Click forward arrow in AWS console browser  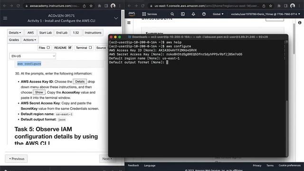136,6
